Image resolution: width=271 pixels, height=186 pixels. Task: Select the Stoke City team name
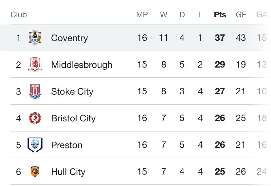point(72,92)
